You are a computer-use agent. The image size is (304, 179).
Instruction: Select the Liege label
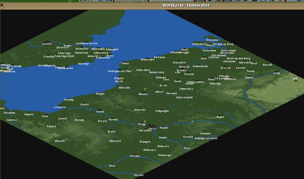click(277, 73)
